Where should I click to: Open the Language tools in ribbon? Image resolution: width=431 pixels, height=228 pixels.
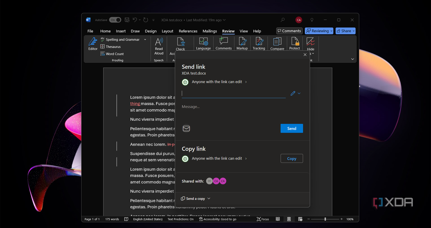[203, 44]
